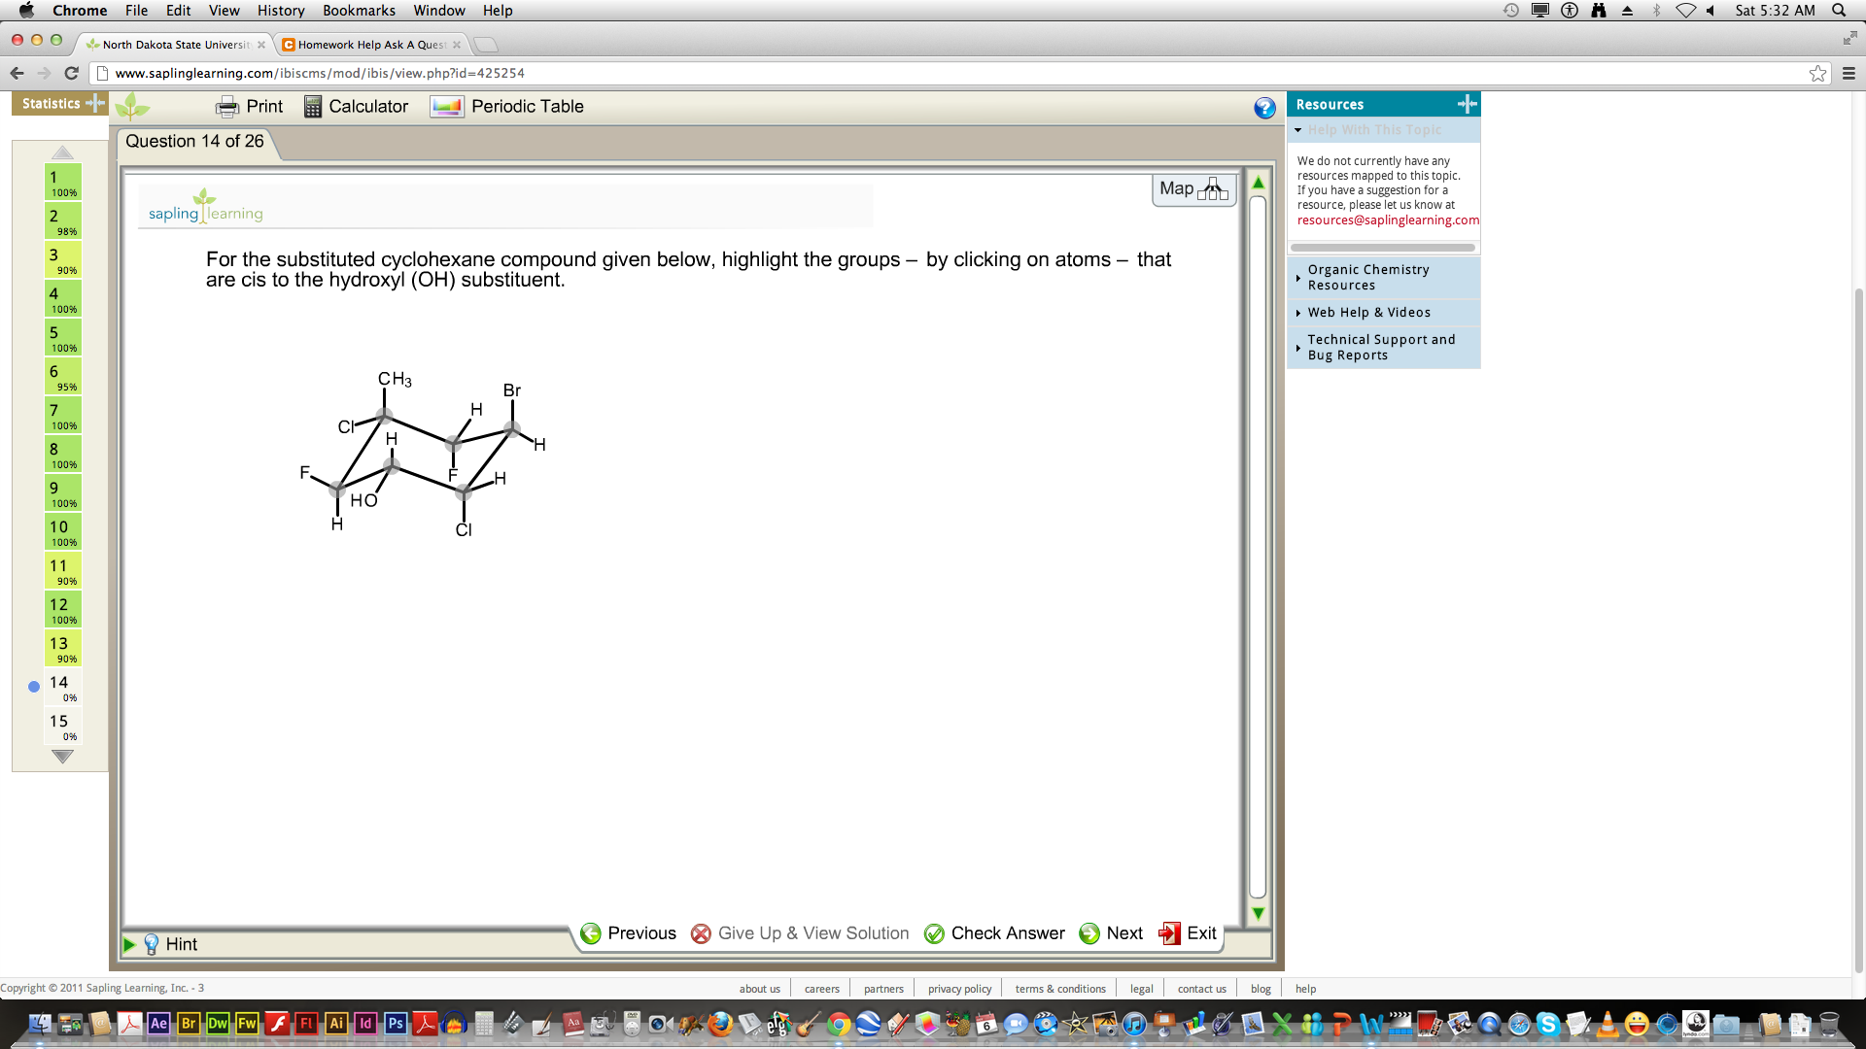Screen dimensions: 1866x1049
Task: Click the Print toolbar icon
Action: (x=226, y=106)
